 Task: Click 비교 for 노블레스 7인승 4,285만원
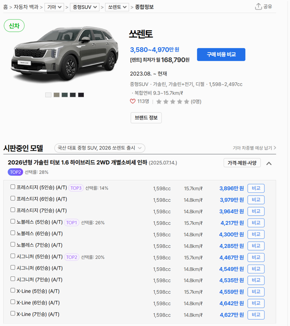pyautogui.click(x=256, y=246)
